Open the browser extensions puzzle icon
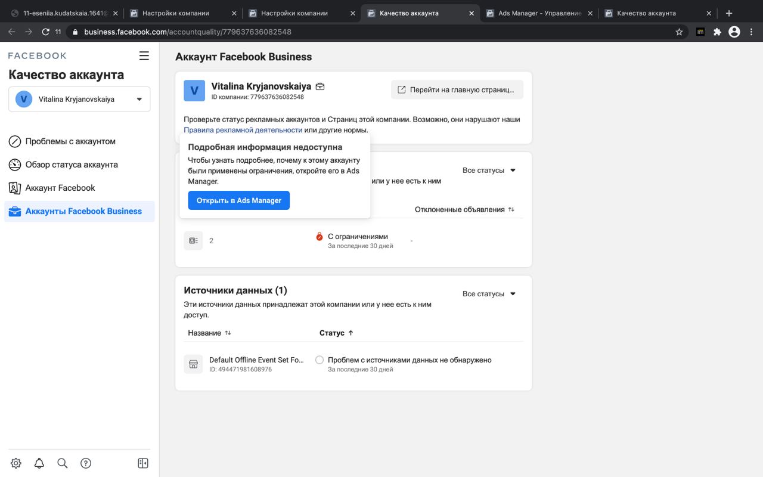Image resolution: width=763 pixels, height=477 pixels. tap(717, 32)
